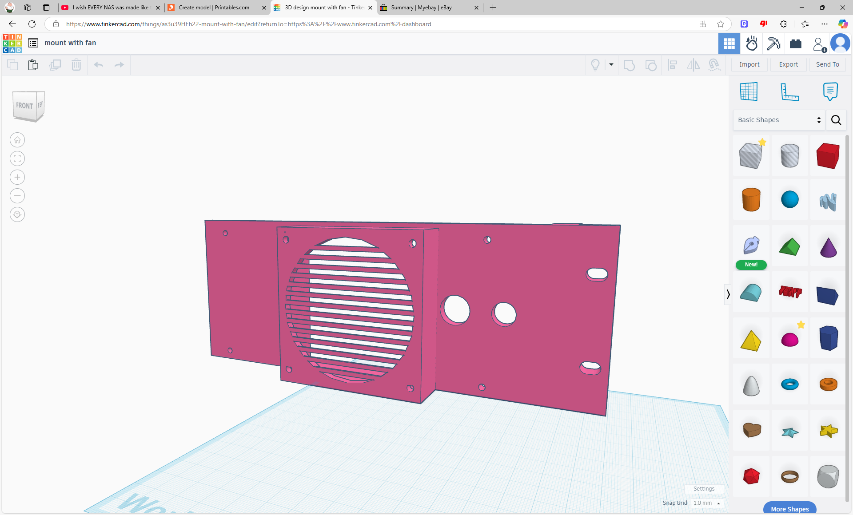Choose the red Text shape
The height and width of the screenshot is (515, 853).
coord(790,292)
